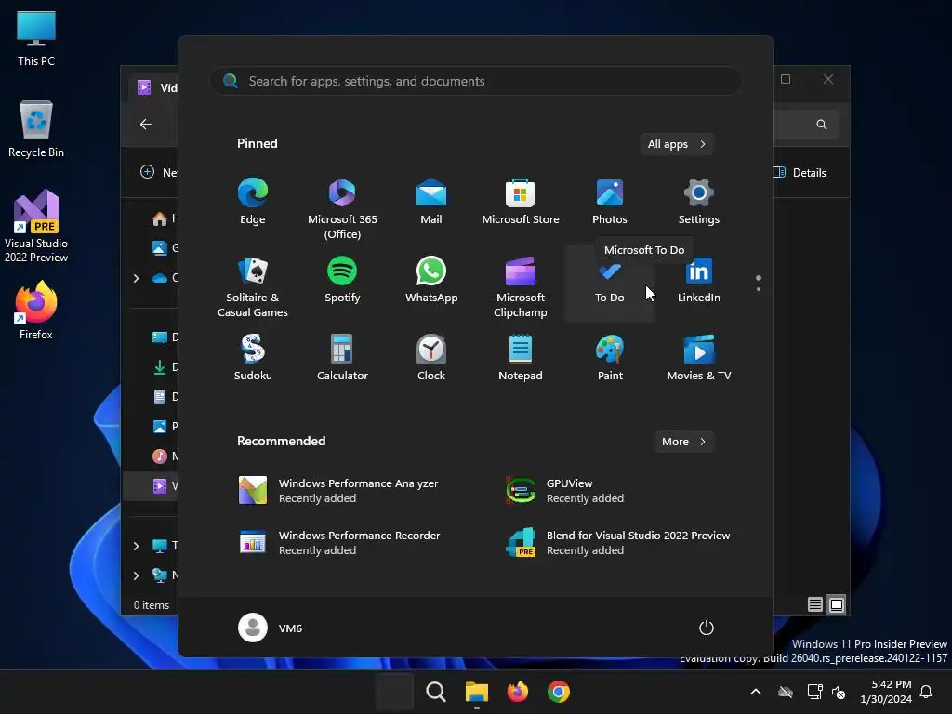Open the VM6 user account menu

tap(271, 628)
